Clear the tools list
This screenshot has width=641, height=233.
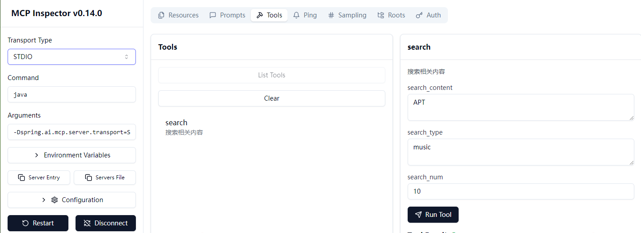tap(271, 98)
